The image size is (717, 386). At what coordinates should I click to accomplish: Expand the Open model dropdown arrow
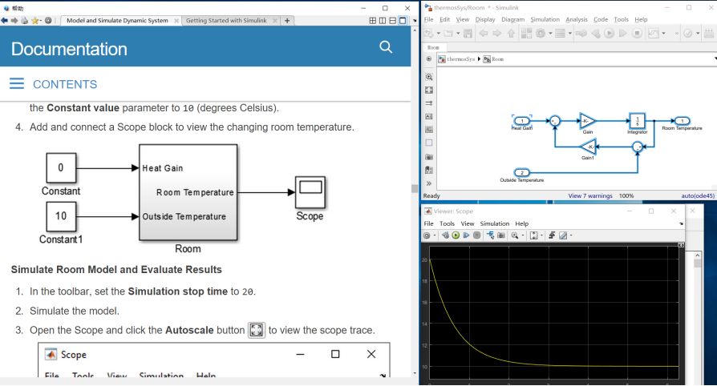click(458, 34)
